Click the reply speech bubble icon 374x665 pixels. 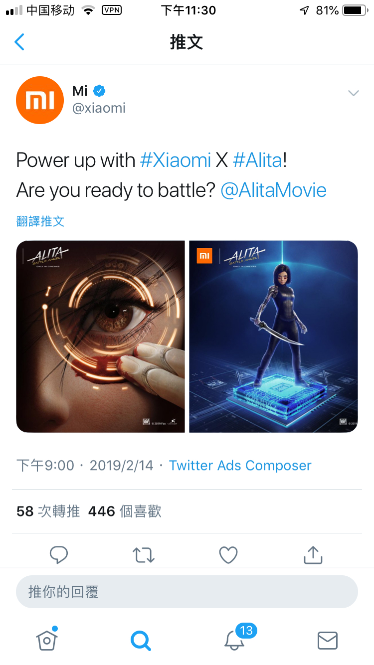click(59, 554)
